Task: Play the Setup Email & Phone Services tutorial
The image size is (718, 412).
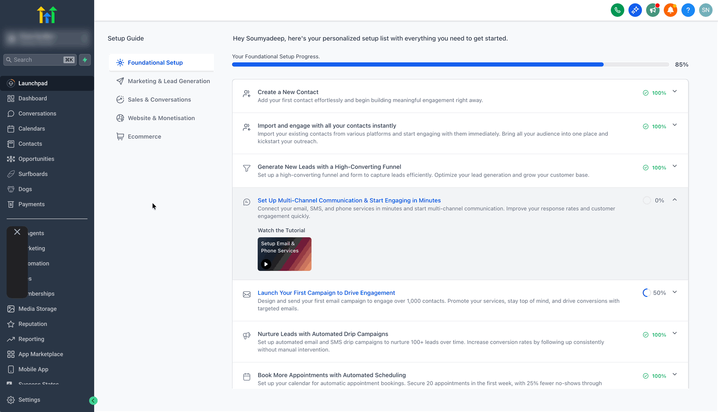Action: [266, 264]
